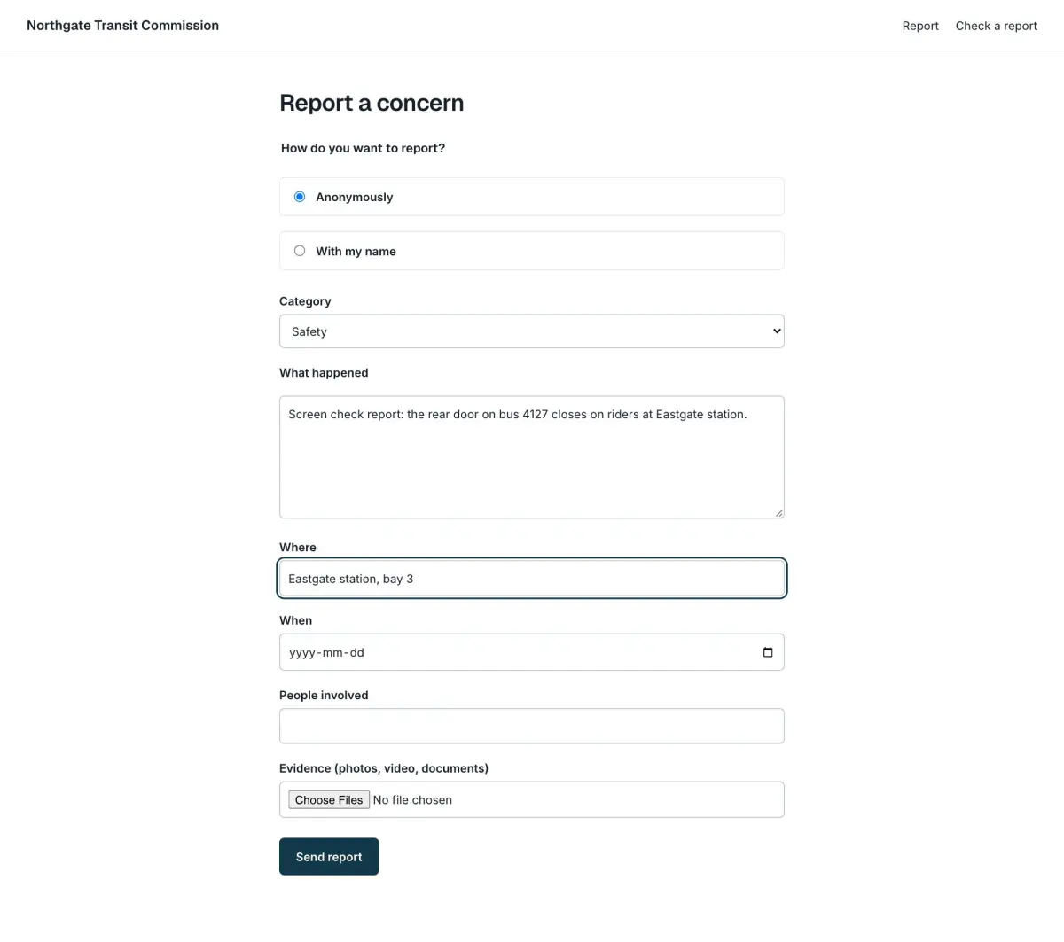Click the How do you want to report label
This screenshot has height=942, width=1064.
click(363, 148)
